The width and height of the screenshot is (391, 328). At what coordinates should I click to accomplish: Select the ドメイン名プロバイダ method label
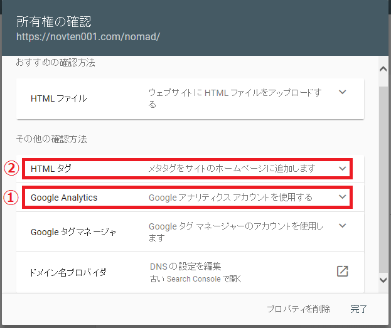(x=68, y=272)
